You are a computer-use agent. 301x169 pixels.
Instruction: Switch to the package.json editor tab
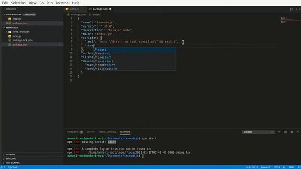click(x=100, y=9)
